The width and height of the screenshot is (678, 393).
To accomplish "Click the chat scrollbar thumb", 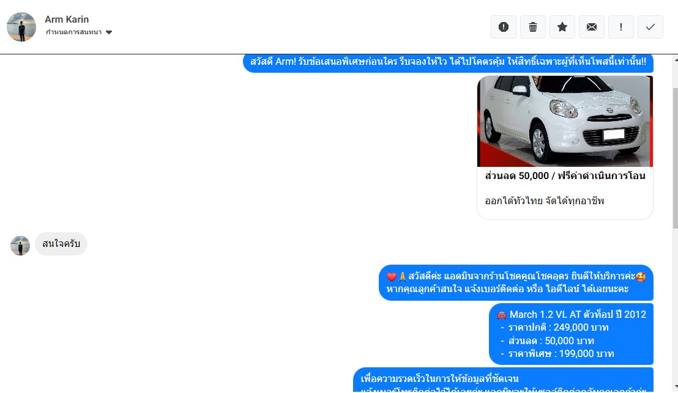I will [676, 158].
